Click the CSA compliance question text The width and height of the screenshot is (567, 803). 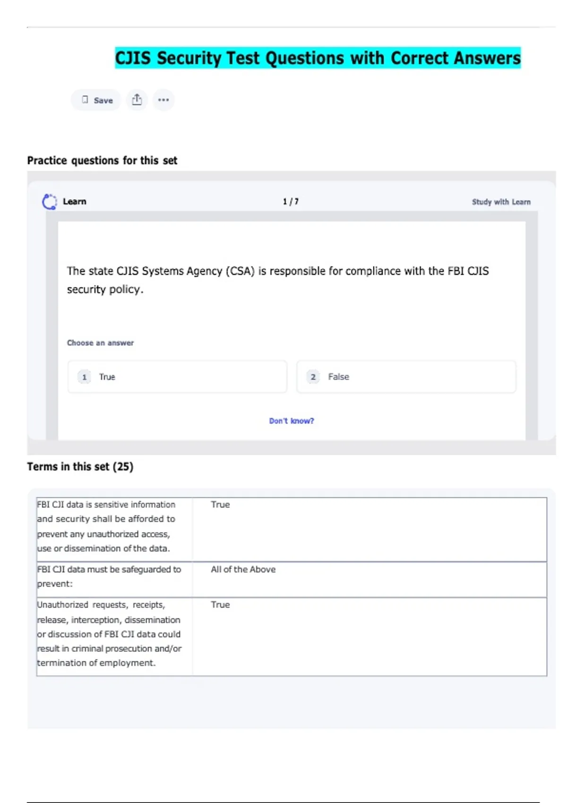[x=278, y=280]
